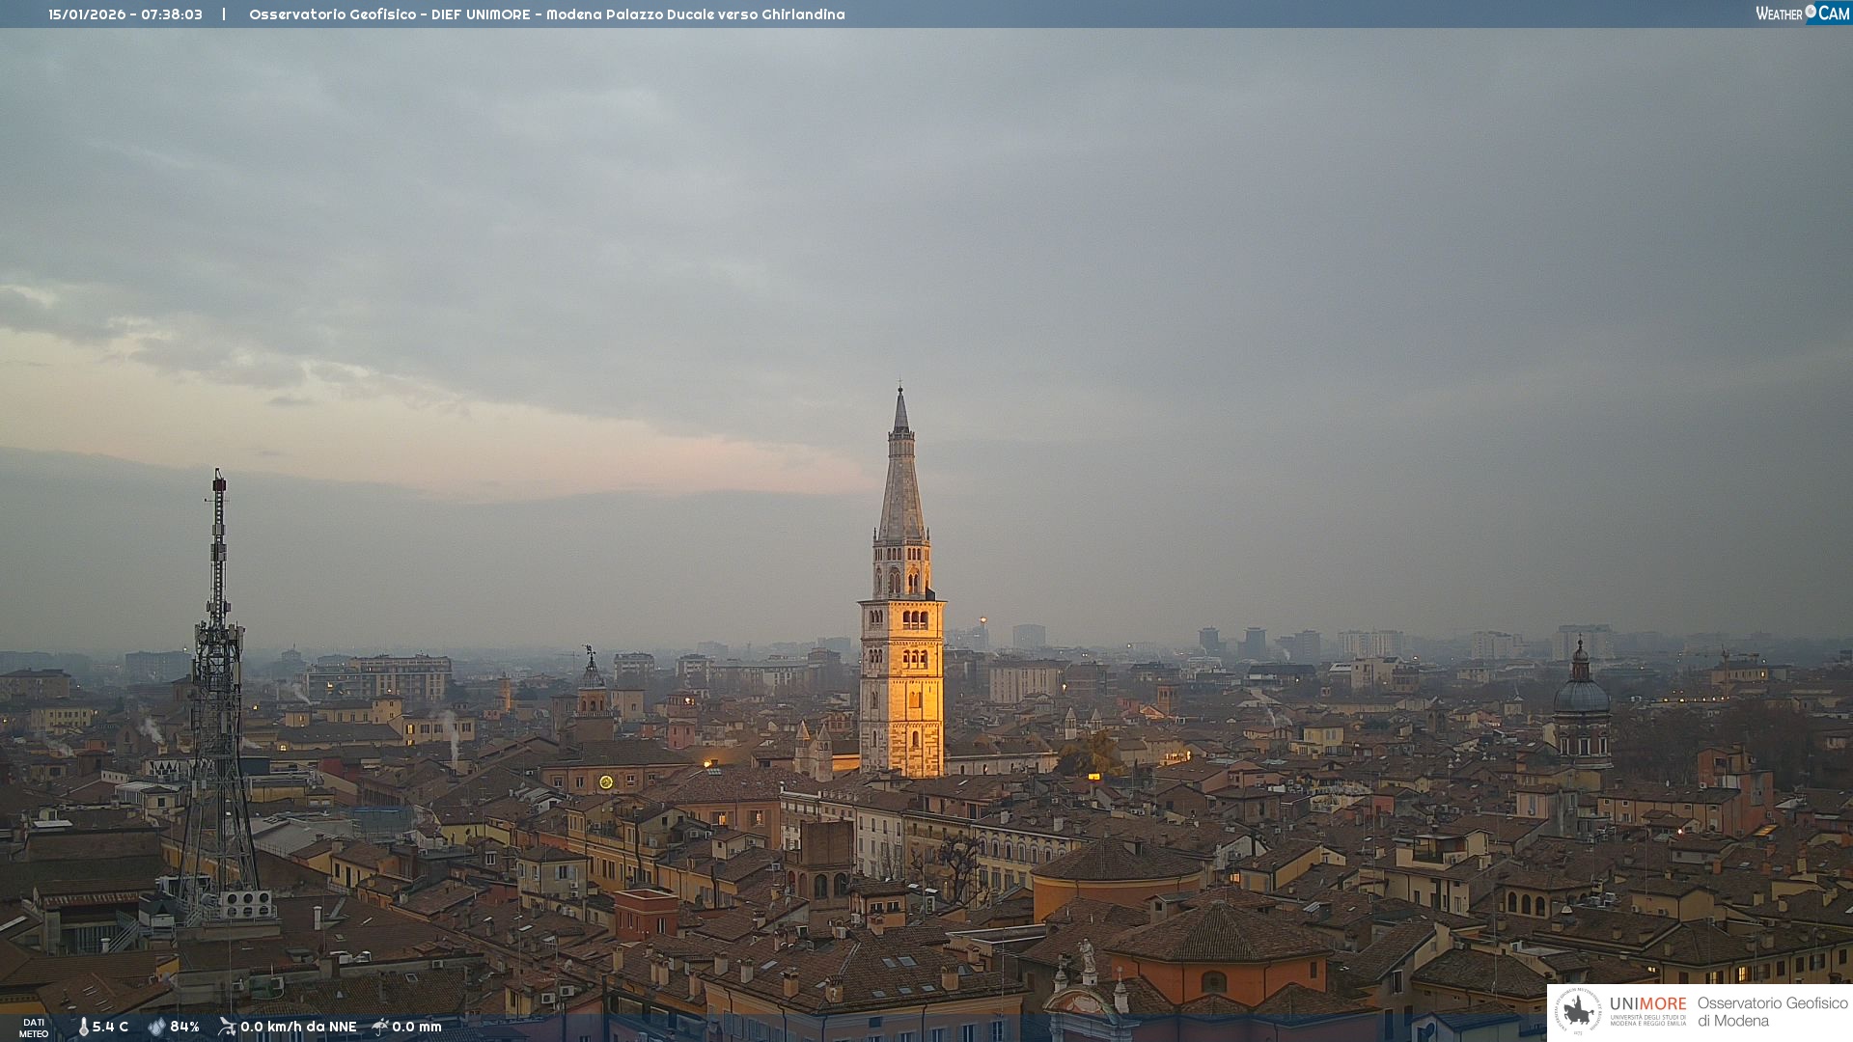Click the 84% humidity value

(184, 1027)
